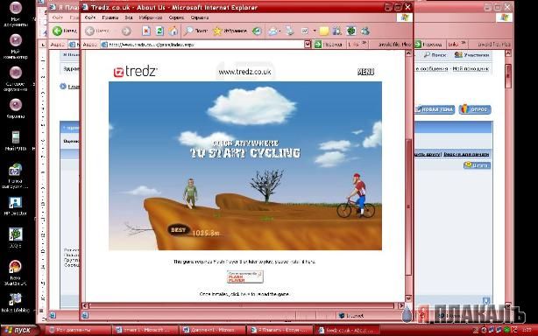Image resolution: width=538 pixels, height=336 pixels.
Task: Switch to the Tredz.co.uk taskbar button
Action: coord(346,330)
